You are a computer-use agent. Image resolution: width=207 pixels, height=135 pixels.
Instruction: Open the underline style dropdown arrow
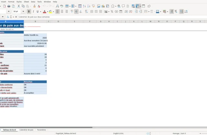click(x=40, y=12)
